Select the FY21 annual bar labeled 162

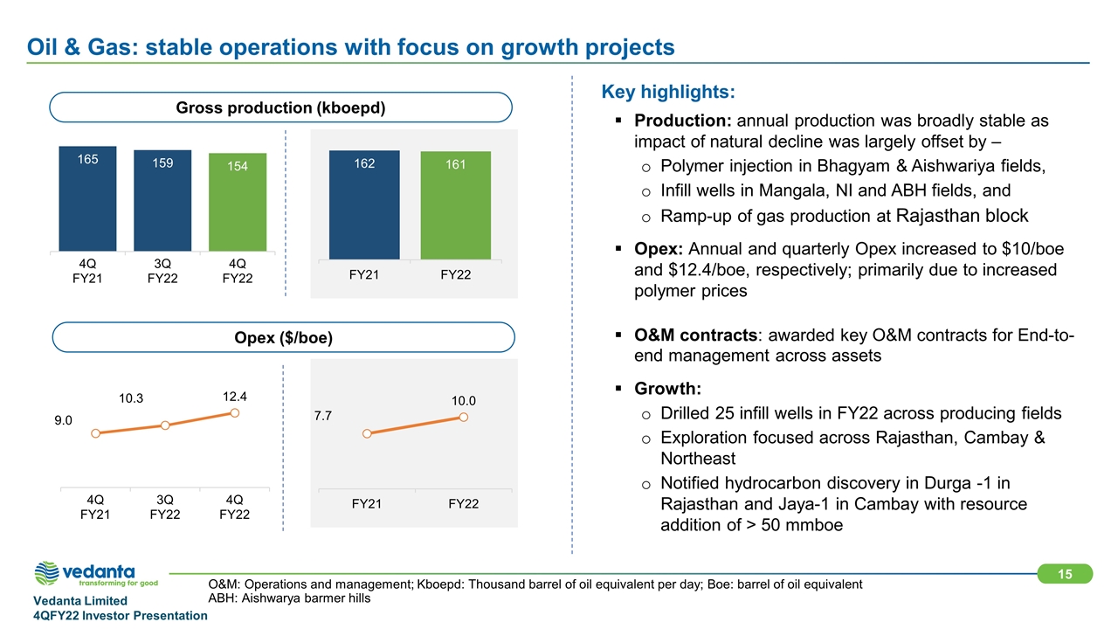click(x=364, y=204)
